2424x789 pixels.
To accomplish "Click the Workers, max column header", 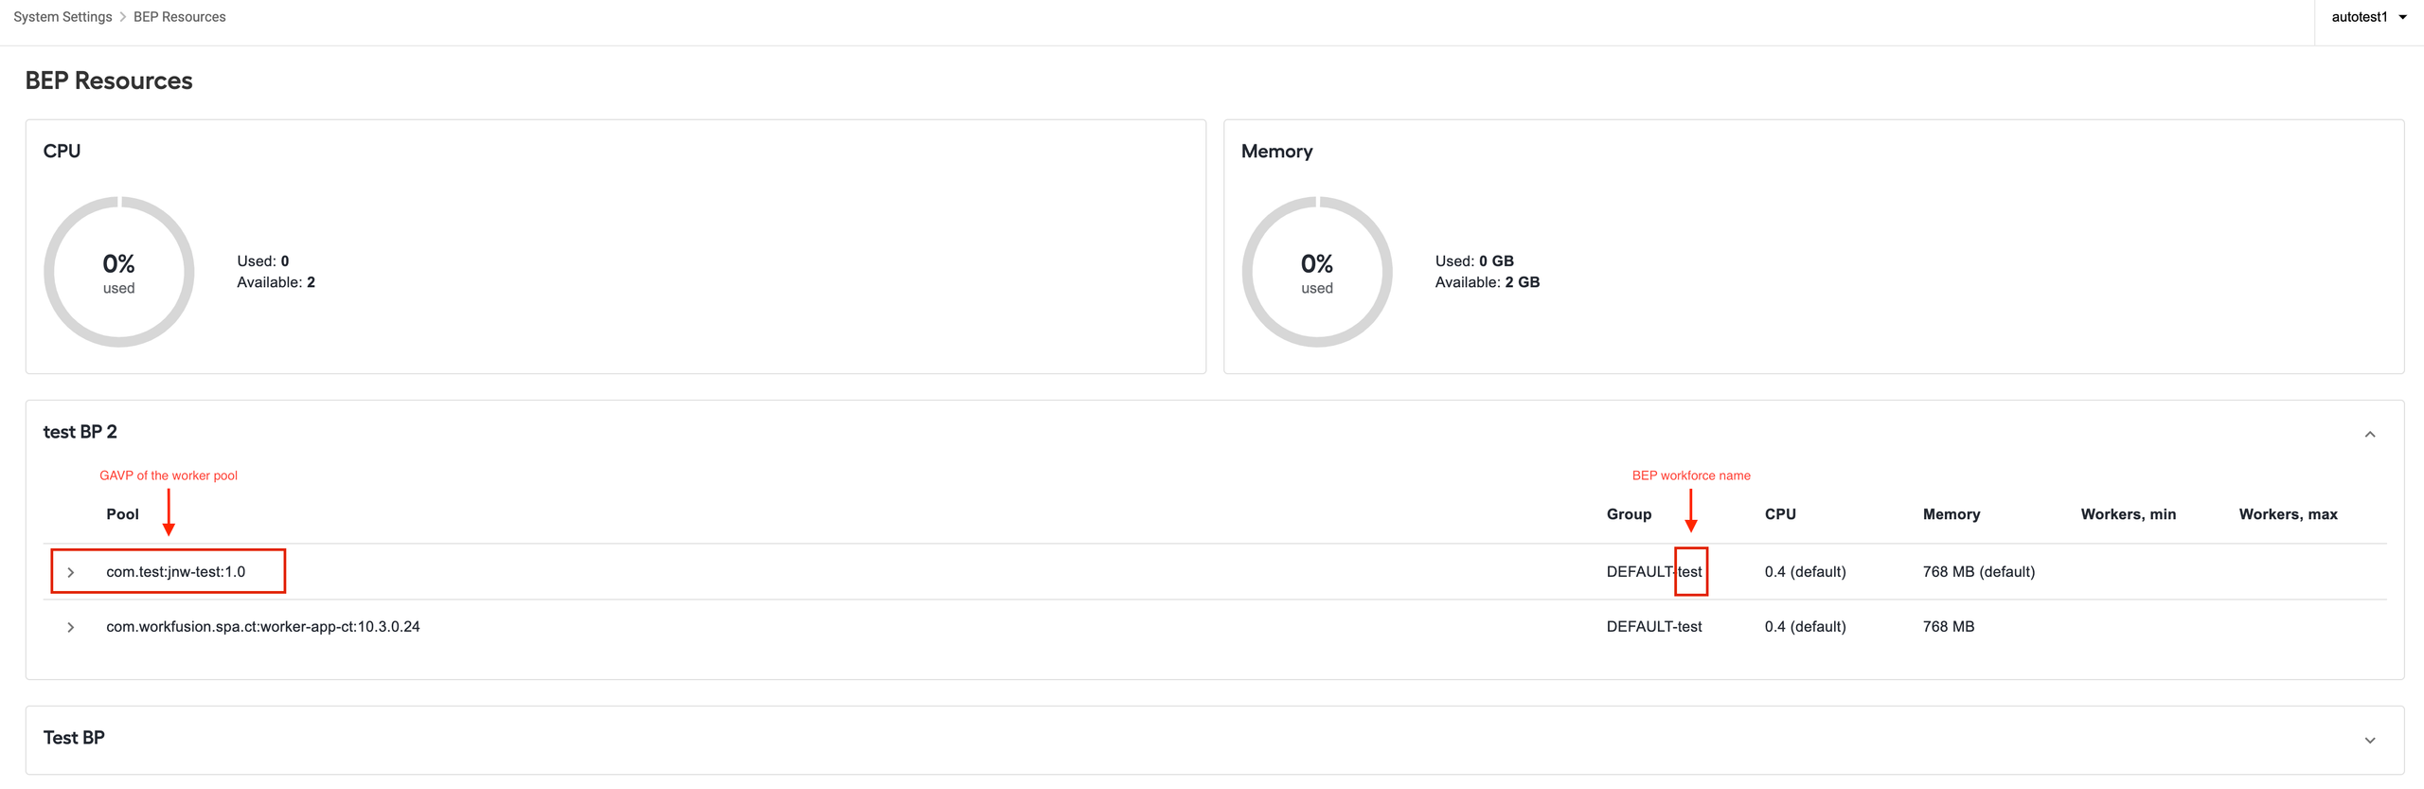I will [2288, 514].
